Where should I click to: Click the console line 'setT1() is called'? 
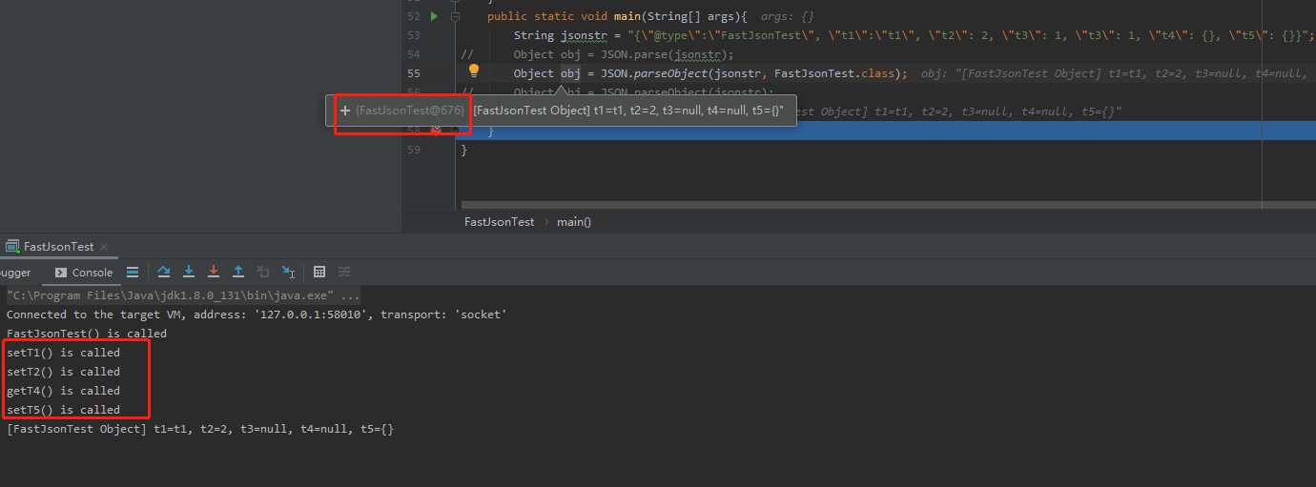pos(63,353)
